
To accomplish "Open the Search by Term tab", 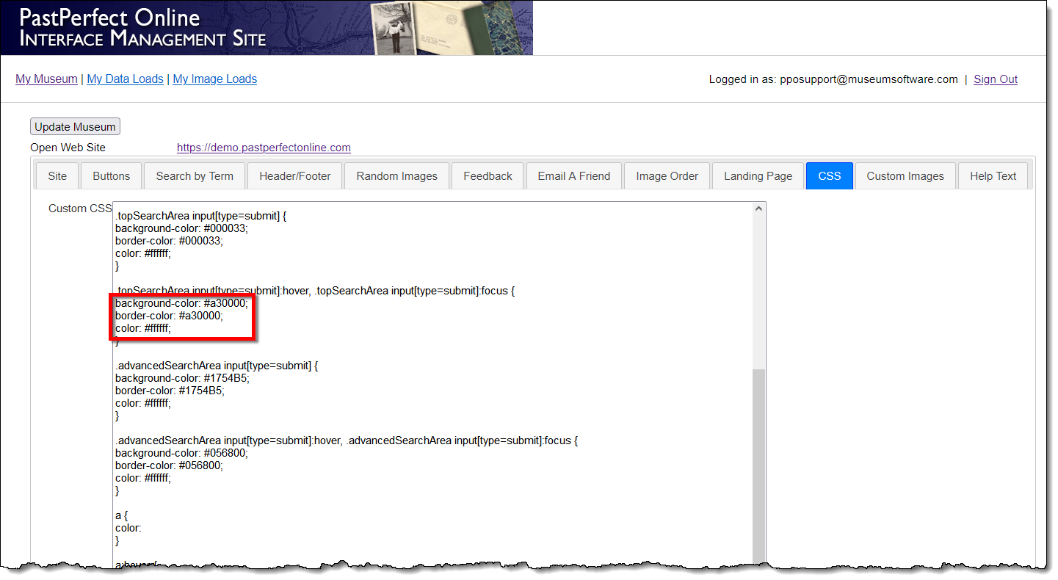I will [x=195, y=176].
